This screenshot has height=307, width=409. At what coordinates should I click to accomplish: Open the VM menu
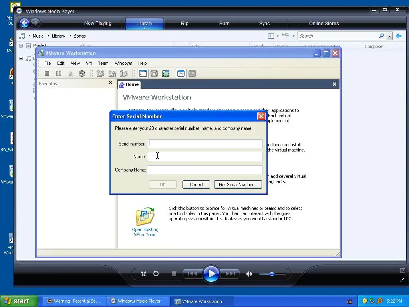[x=89, y=63]
